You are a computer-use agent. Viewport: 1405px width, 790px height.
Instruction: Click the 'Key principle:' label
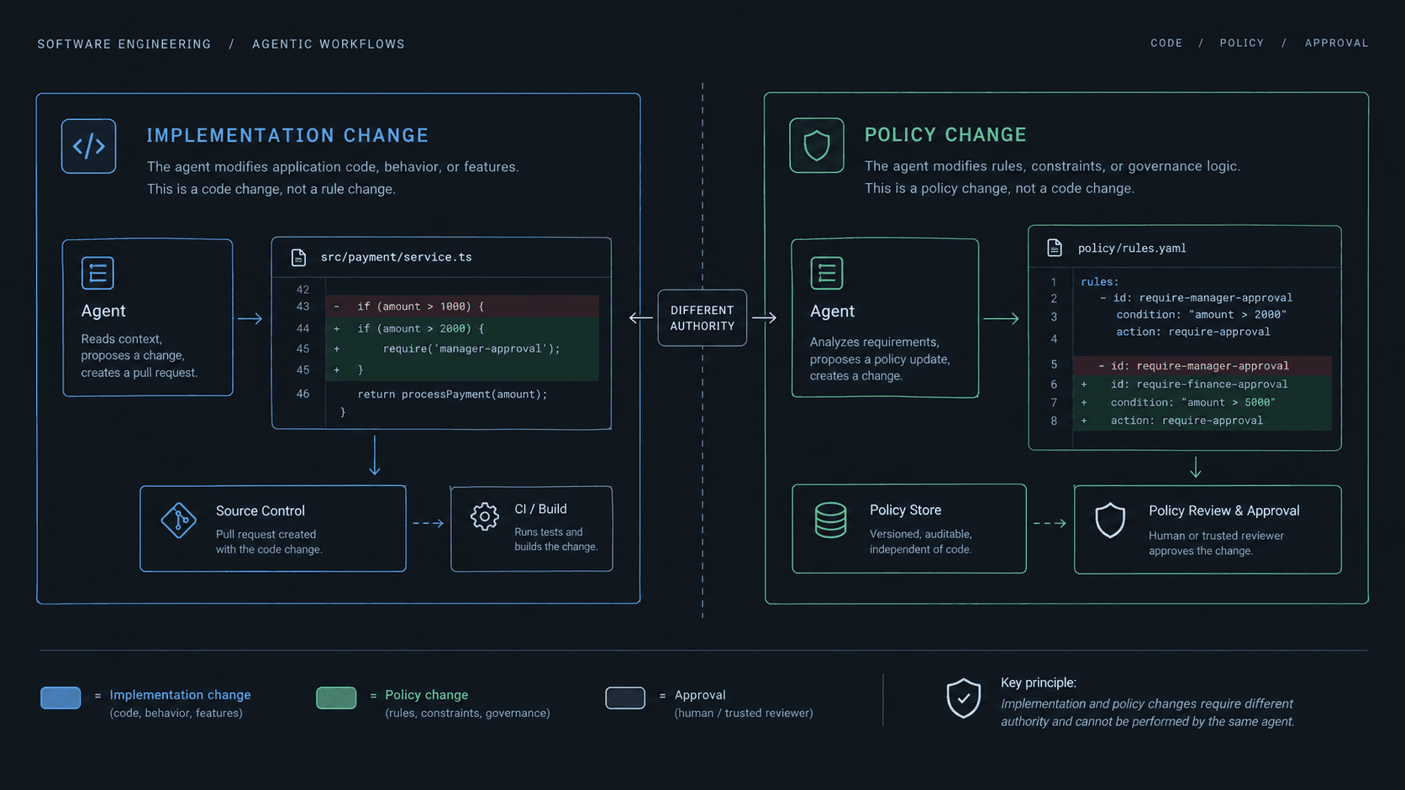tap(1039, 683)
